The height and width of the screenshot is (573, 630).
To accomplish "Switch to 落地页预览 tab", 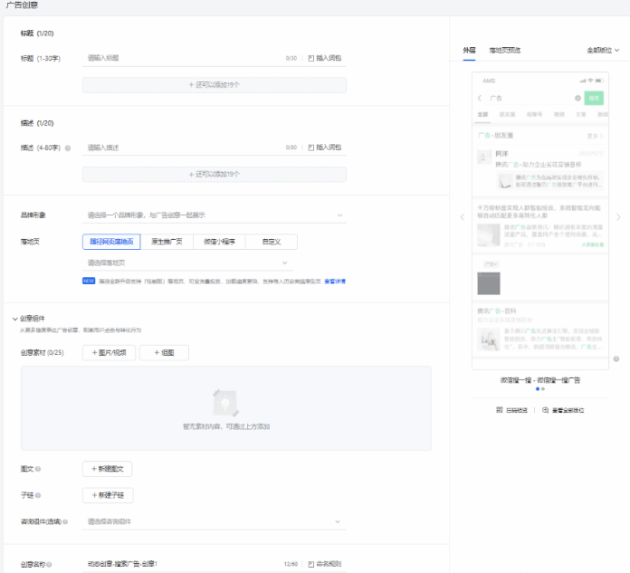I will tap(505, 50).
